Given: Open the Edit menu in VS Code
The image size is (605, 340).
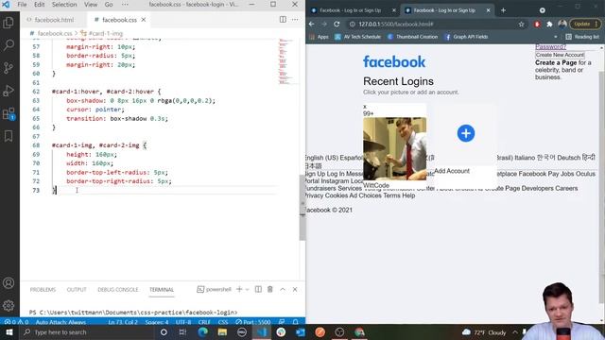Looking at the screenshot, I should [x=40, y=5].
